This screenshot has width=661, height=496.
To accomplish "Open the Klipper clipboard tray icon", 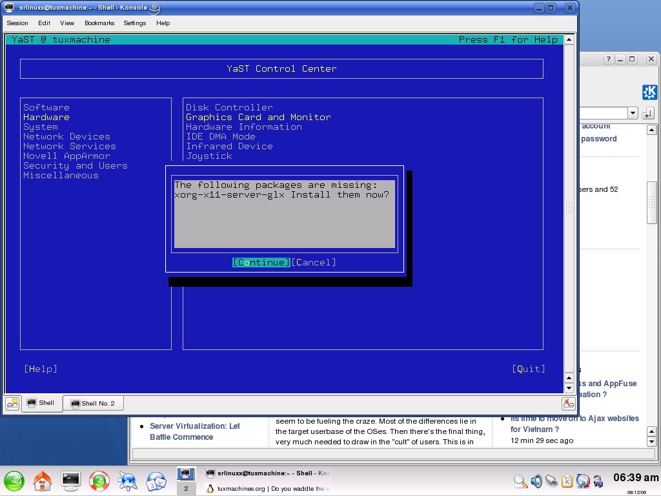I will point(567,481).
